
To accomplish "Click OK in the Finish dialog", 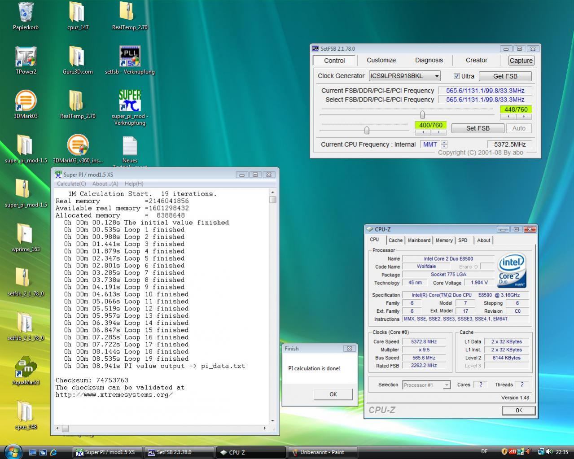I will click(333, 394).
